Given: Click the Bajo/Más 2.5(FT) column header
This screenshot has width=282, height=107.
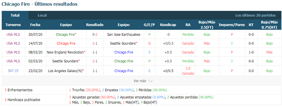Looking at the screenshot, I should [x=207, y=25].
